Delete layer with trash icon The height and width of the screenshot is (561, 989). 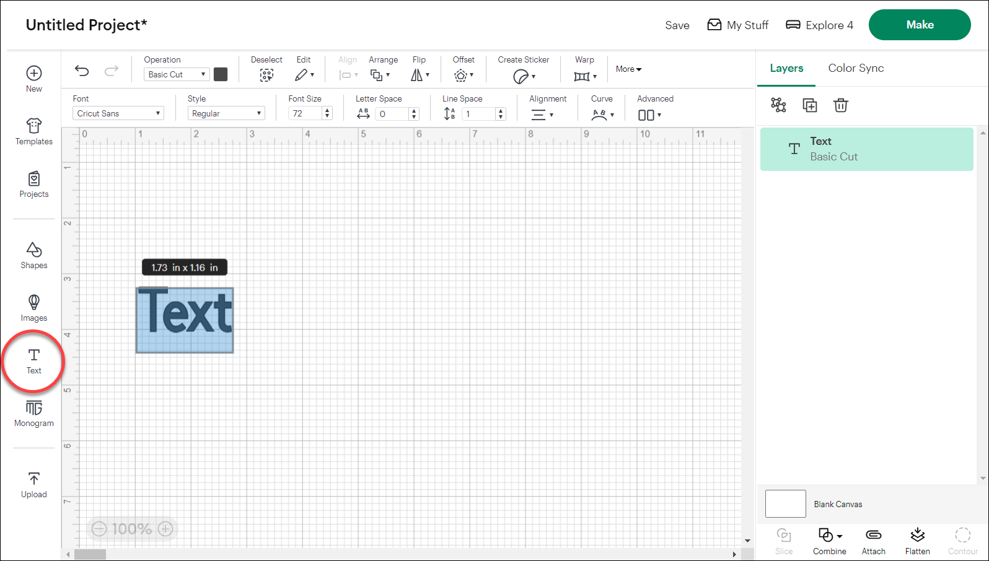click(x=840, y=105)
